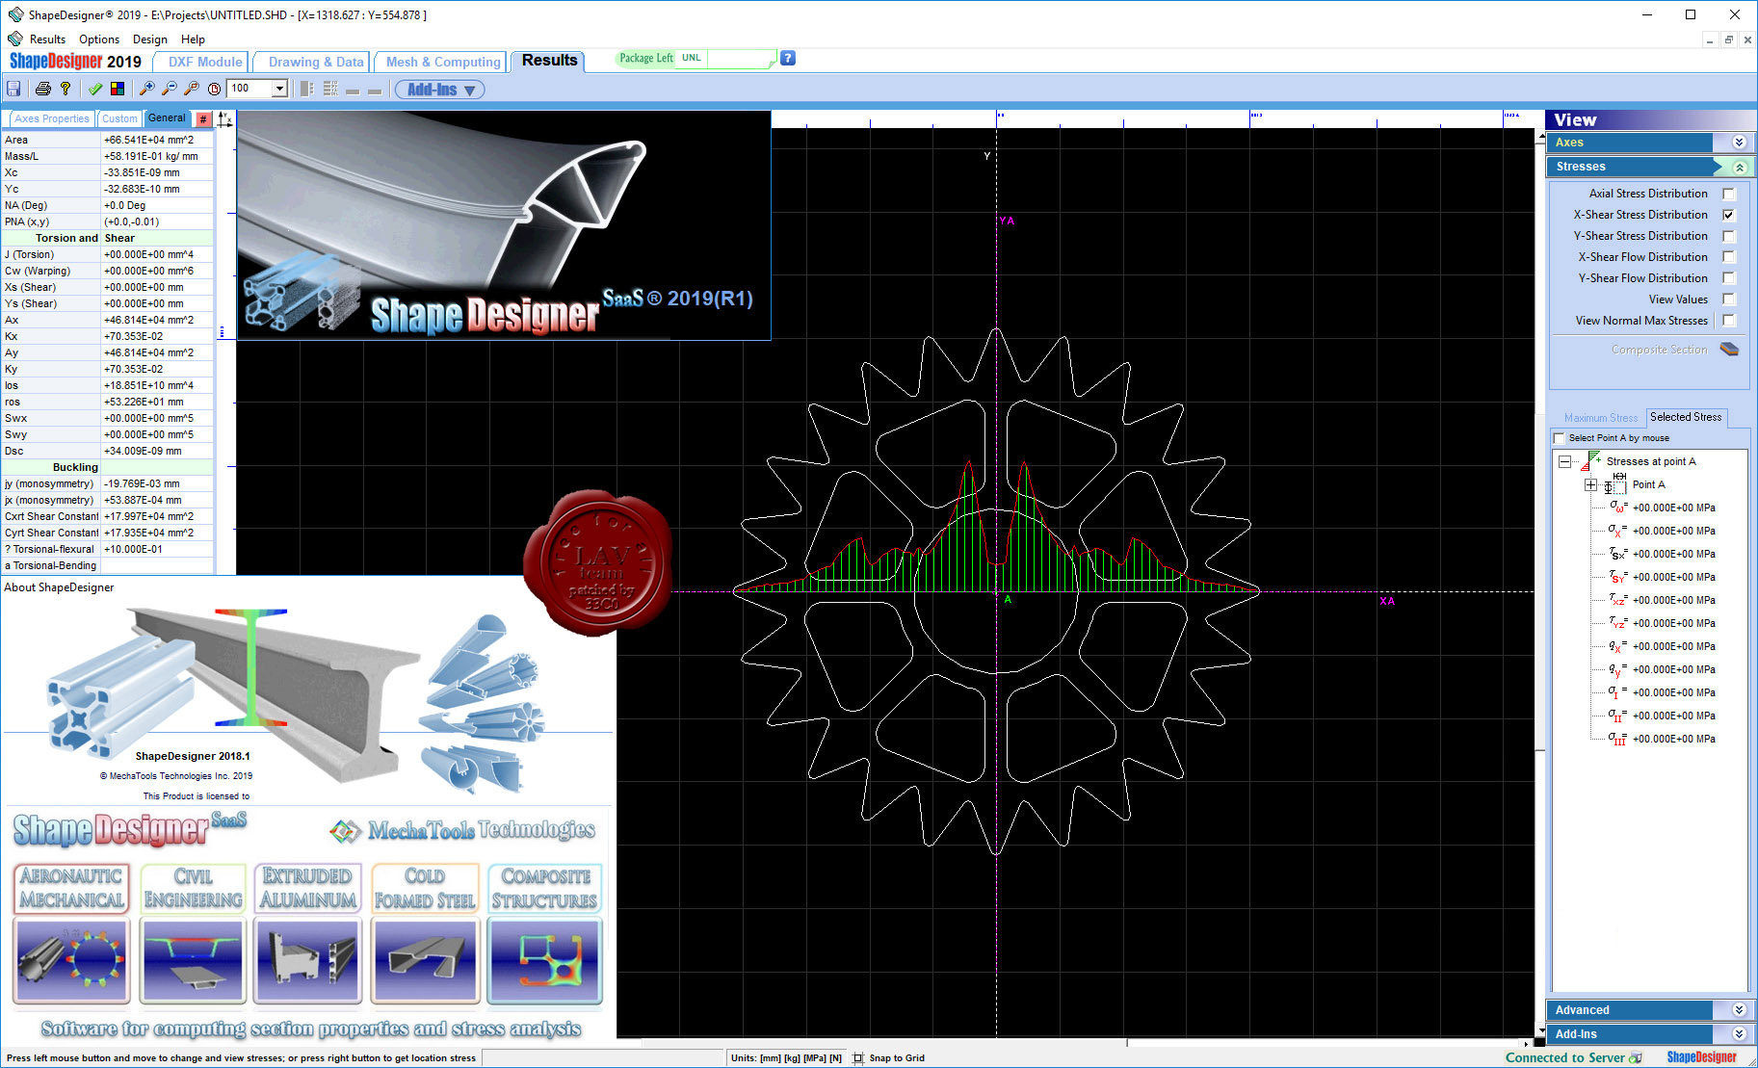This screenshot has height=1068, width=1758.
Task: Enable X-Shear Flow Distribution checkbox
Action: (1729, 257)
